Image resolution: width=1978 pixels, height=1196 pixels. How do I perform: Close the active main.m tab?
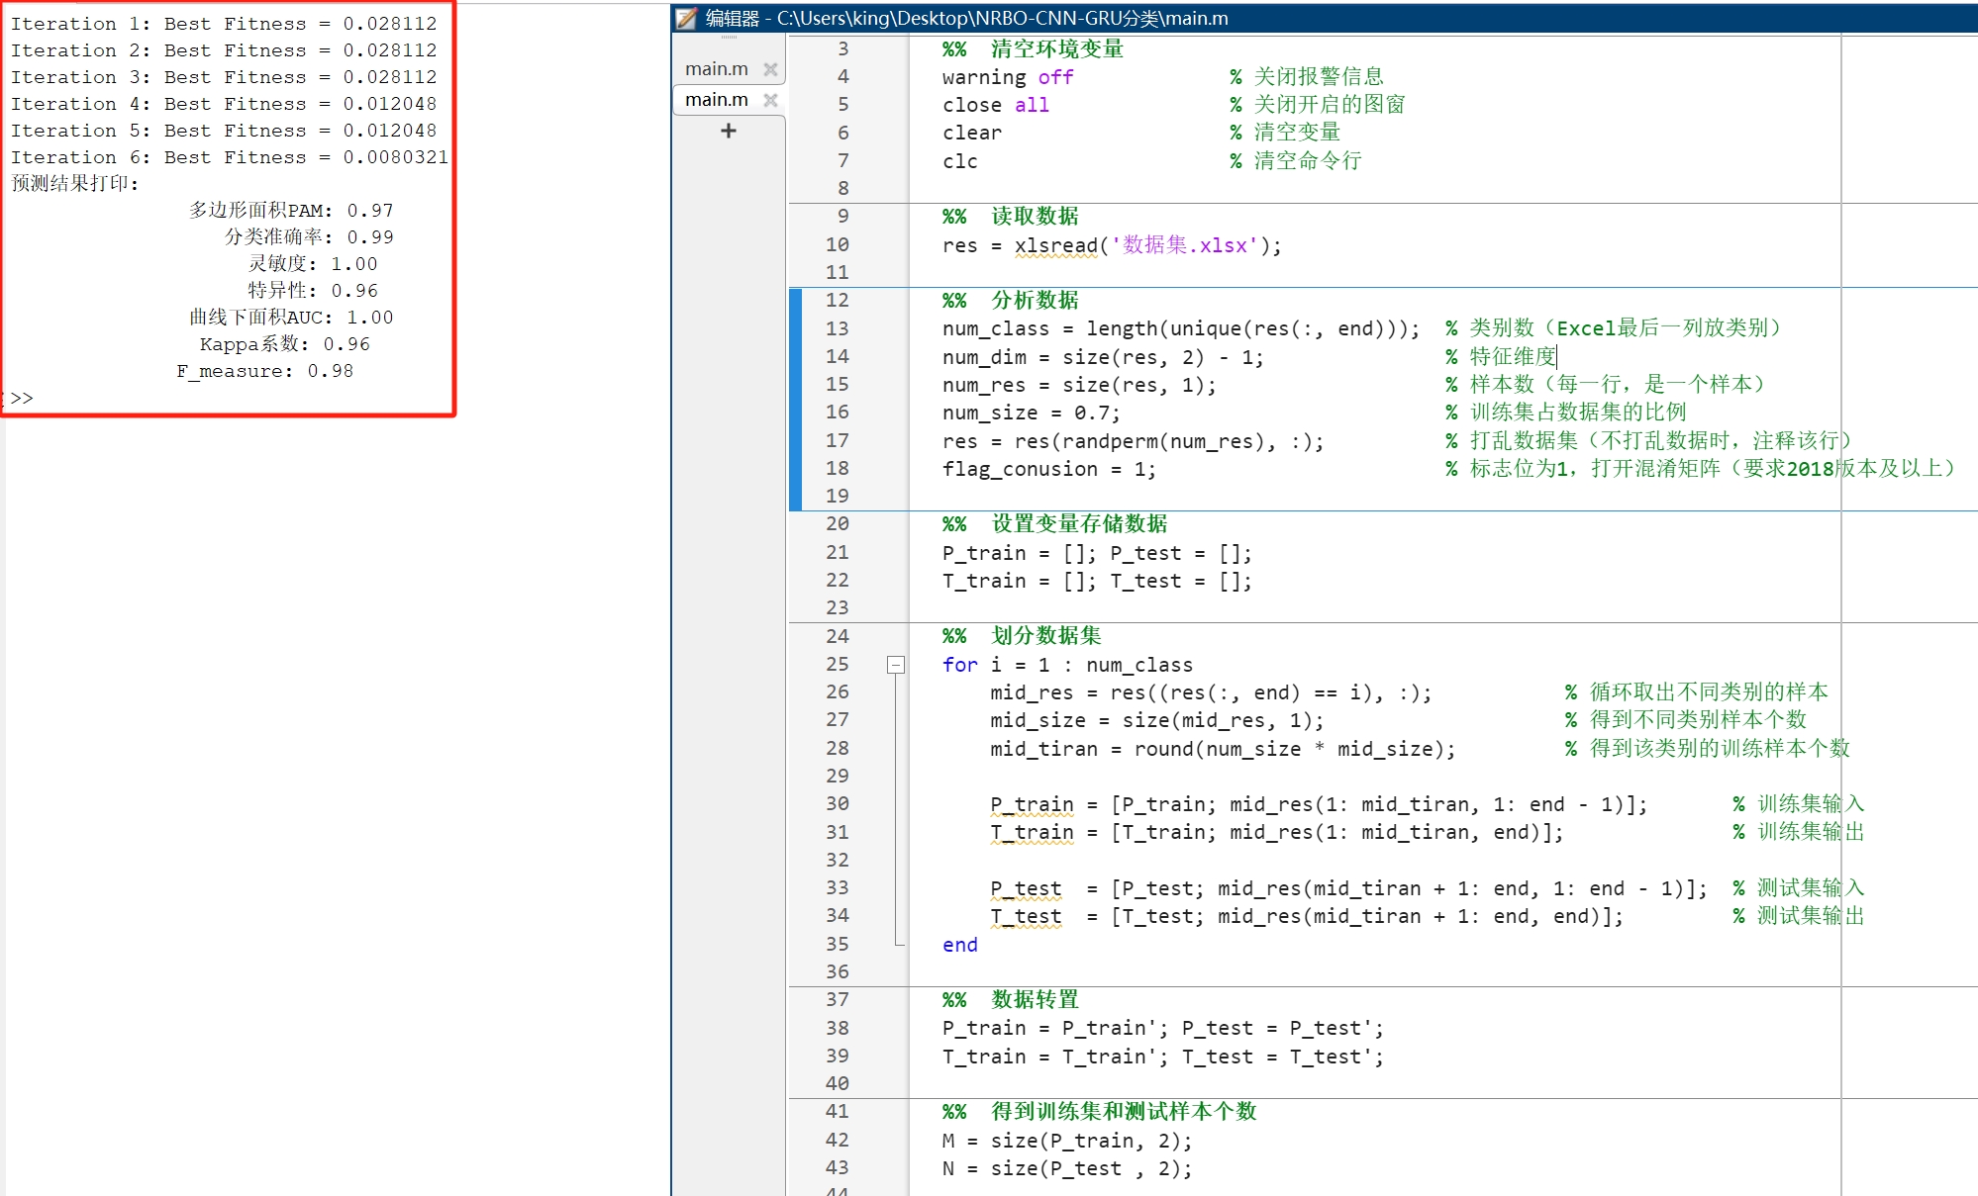point(770,100)
